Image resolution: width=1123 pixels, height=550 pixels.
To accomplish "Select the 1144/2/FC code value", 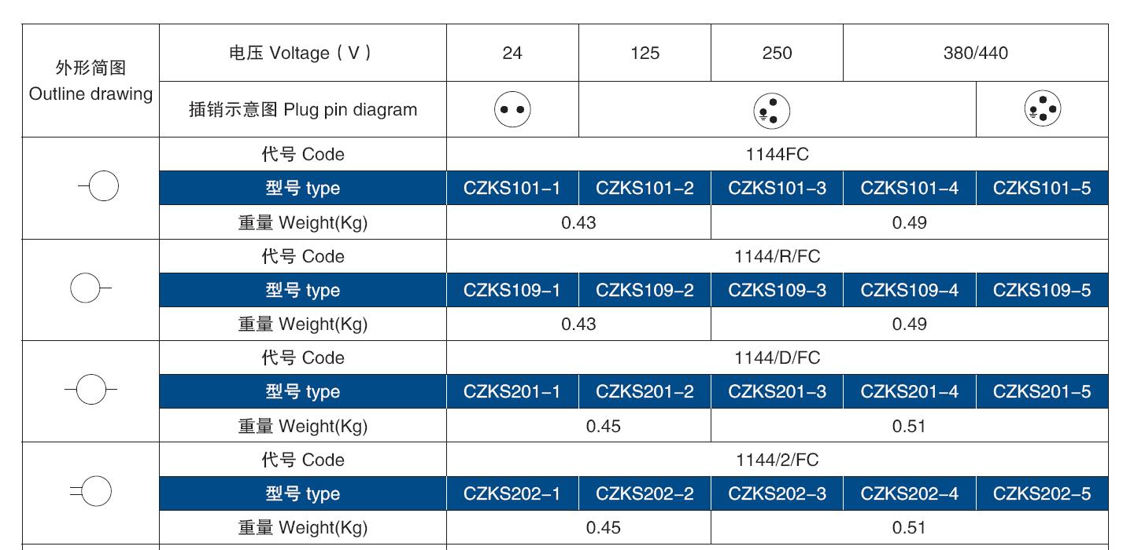I will click(x=777, y=460).
